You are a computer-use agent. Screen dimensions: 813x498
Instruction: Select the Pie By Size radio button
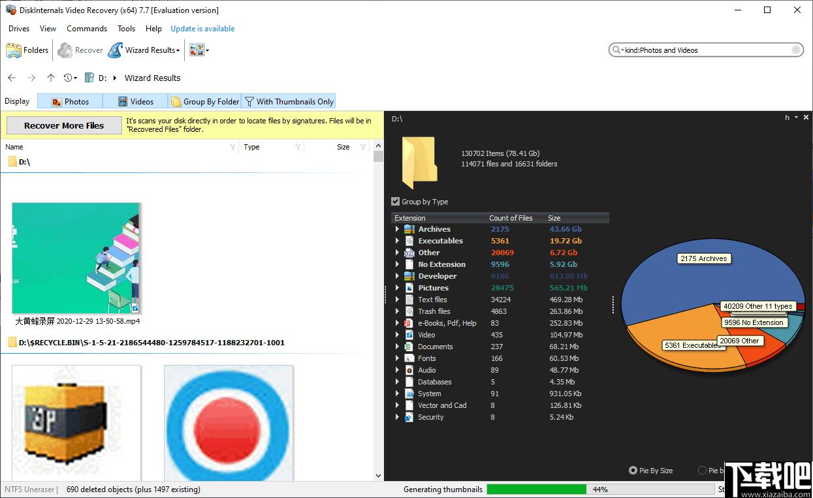(x=633, y=471)
